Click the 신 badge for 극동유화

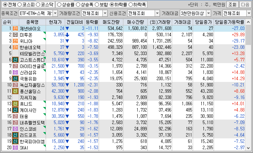[15, 79]
